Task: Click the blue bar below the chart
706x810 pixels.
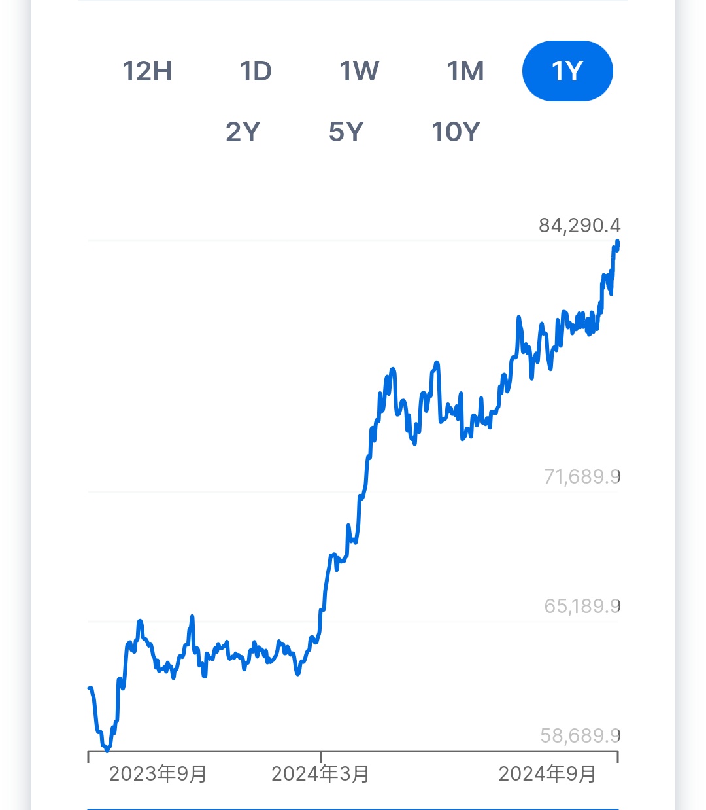Action: tap(353, 808)
